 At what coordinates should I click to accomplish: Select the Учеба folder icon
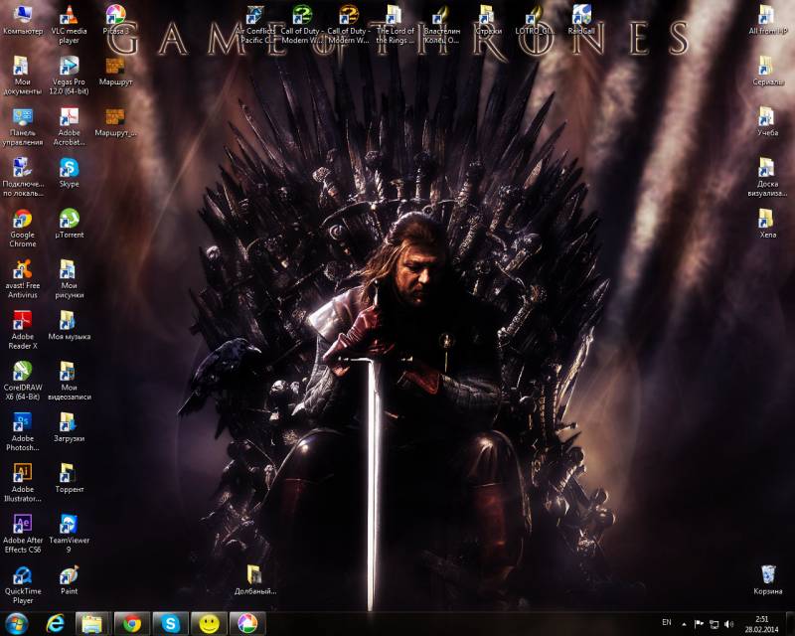(x=767, y=122)
